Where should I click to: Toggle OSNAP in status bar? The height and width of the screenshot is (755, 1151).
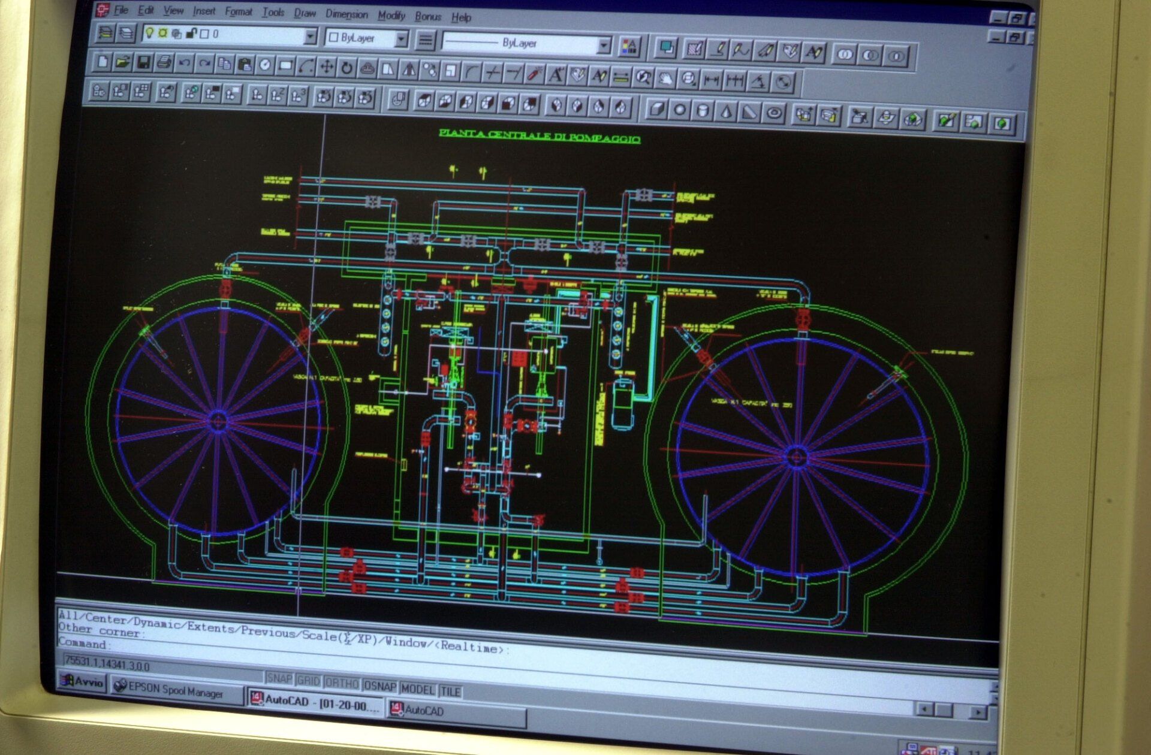[x=380, y=687]
